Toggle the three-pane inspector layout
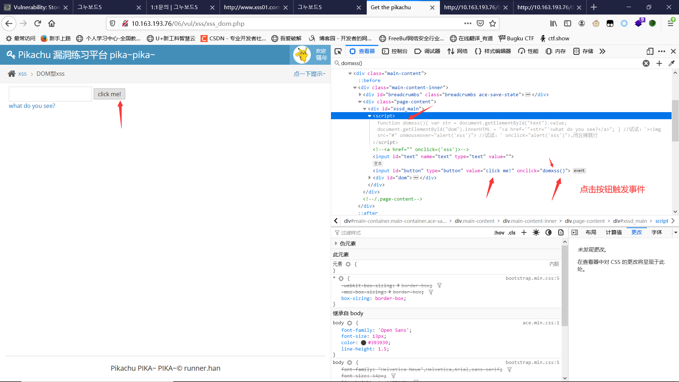 pyautogui.click(x=575, y=232)
